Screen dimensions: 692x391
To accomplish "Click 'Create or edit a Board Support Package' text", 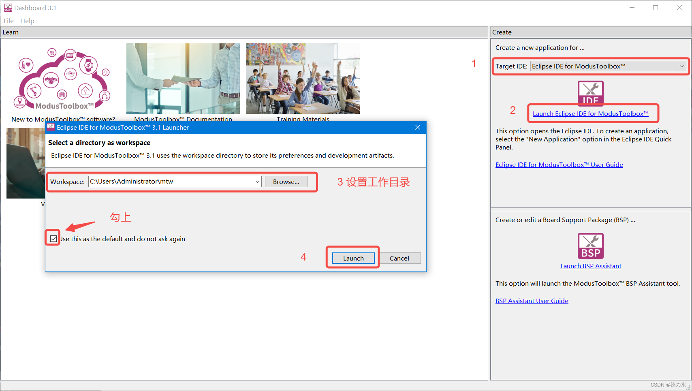I will 565,220.
